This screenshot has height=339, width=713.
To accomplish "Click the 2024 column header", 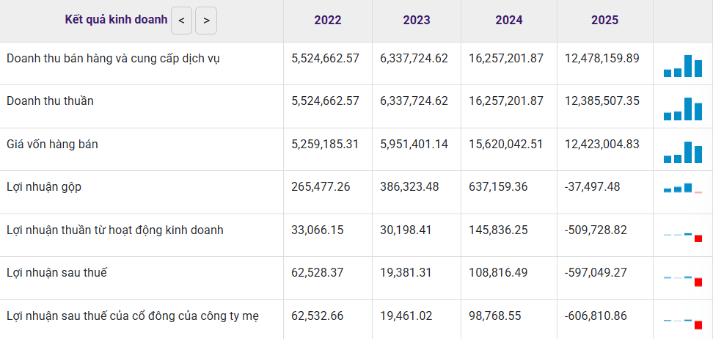I will coord(509,20).
